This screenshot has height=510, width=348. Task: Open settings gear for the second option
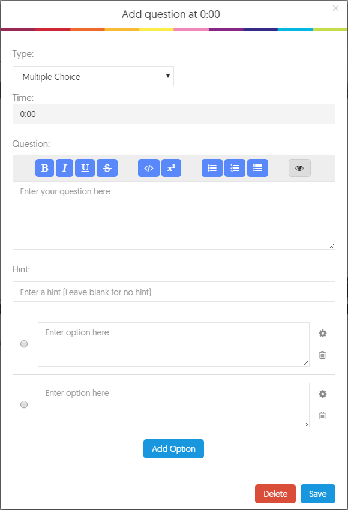[x=323, y=394]
